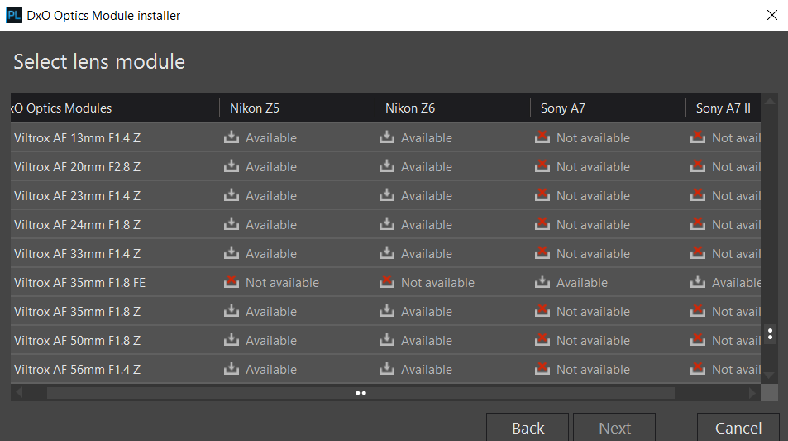Click Available text for 35mm Z Nikon Z6
Image resolution: width=788 pixels, height=441 pixels.
pos(426,312)
